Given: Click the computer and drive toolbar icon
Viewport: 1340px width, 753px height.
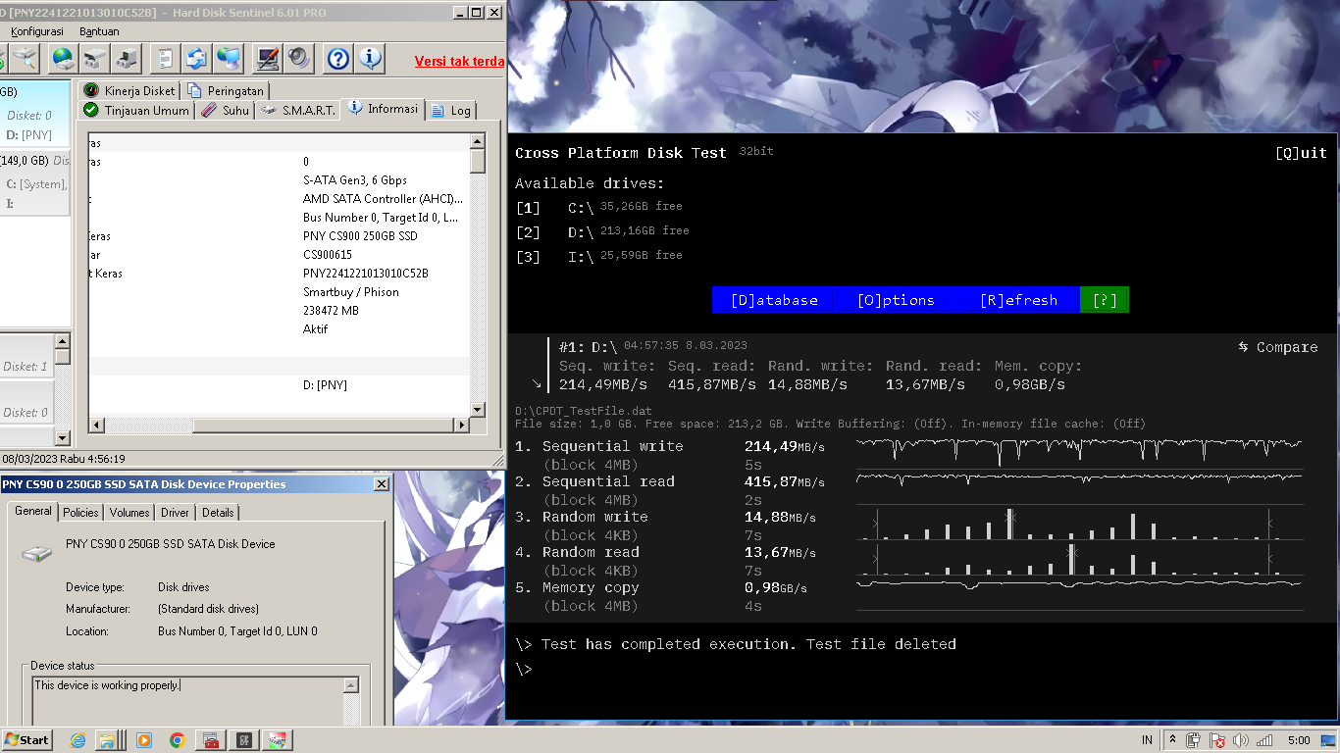Looking at the screenshot, I should pyautogui.click(x=128, y=59).
